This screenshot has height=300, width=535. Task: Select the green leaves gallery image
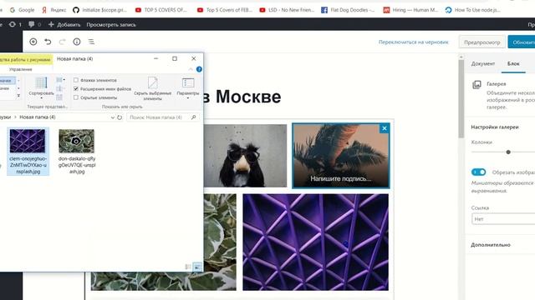219,242
